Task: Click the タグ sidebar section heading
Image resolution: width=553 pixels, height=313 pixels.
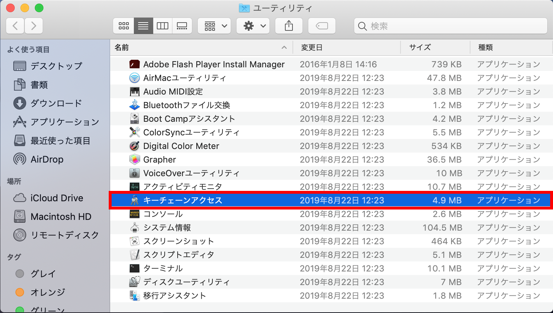Action: [x=14, y=257]
